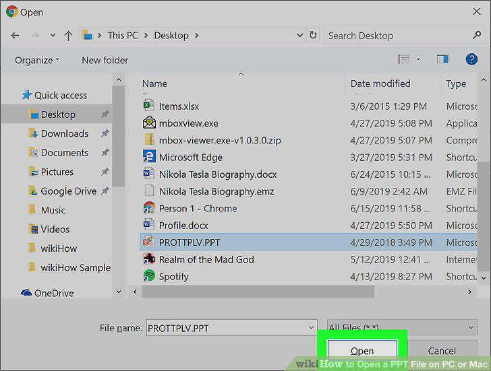Go back using the left arrow
491x371 pixels.
pos(15,36)
